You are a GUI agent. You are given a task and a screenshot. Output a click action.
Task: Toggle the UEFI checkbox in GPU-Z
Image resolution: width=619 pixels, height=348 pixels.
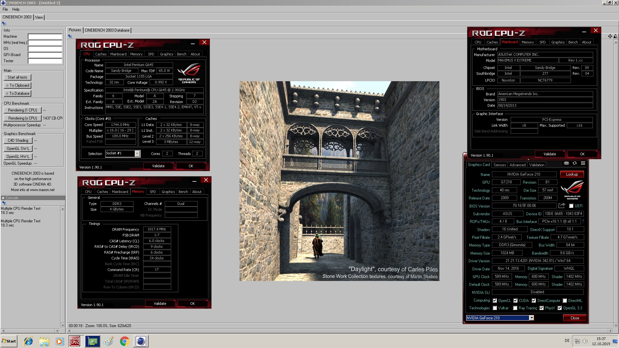571,206
